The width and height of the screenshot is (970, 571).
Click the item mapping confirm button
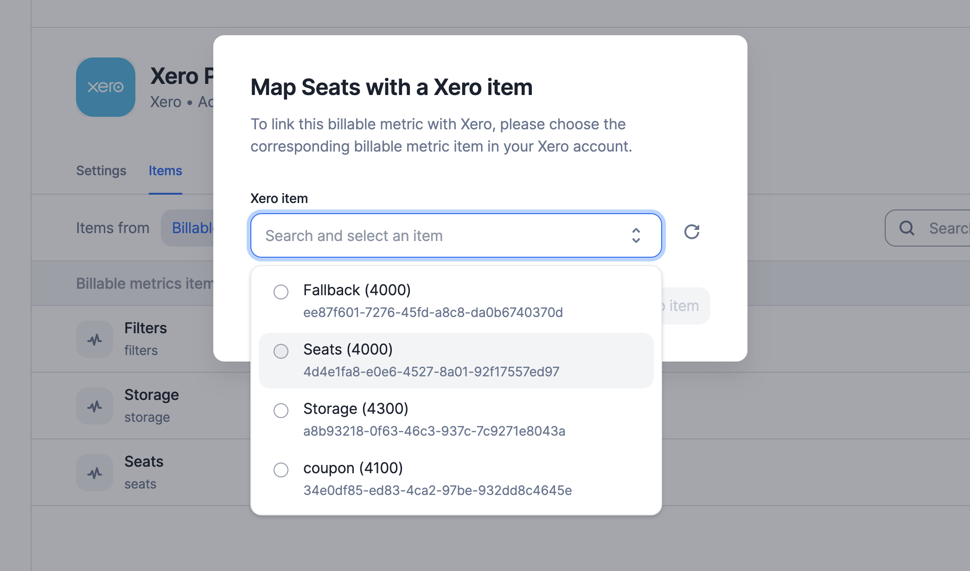pos(685,306)
